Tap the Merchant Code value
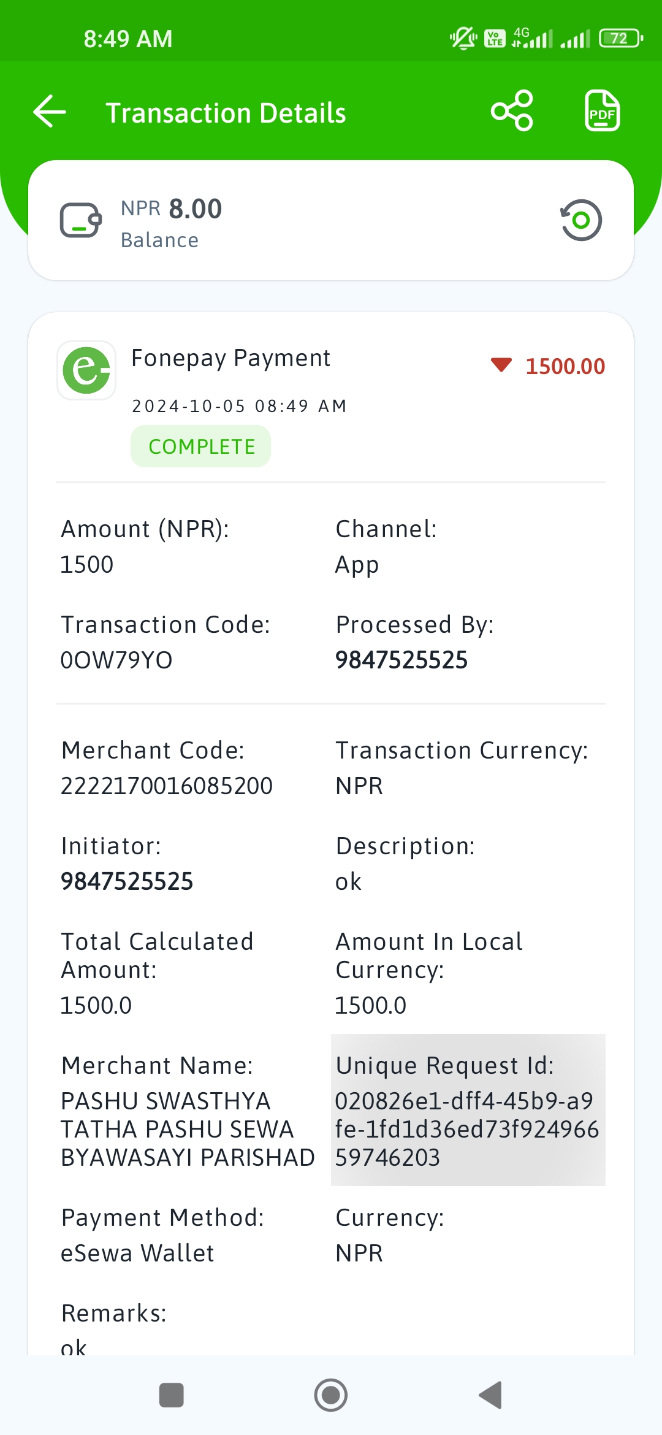Screen dimensions: 662x1435 point(167,786)
